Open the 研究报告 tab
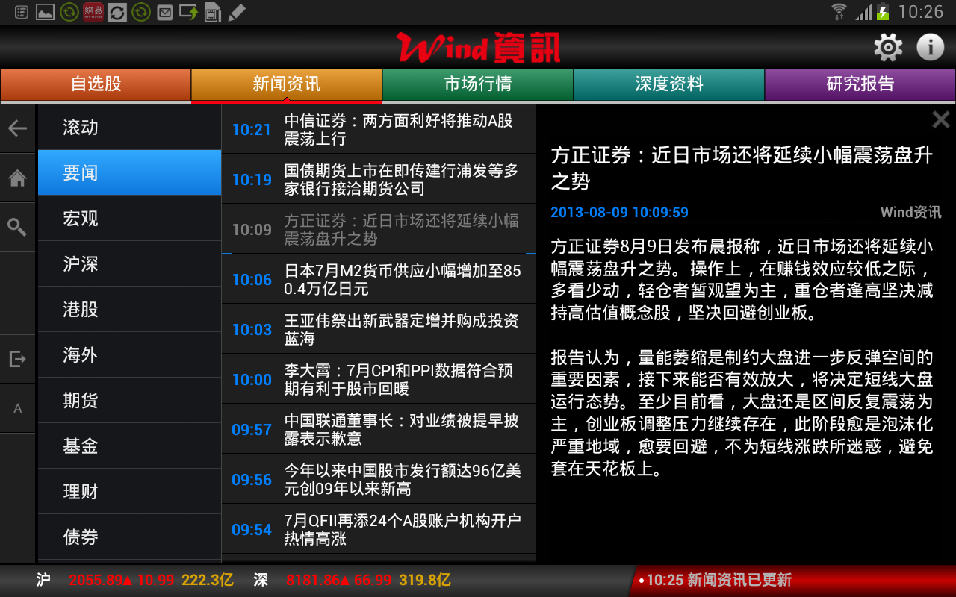 point(860,84)
